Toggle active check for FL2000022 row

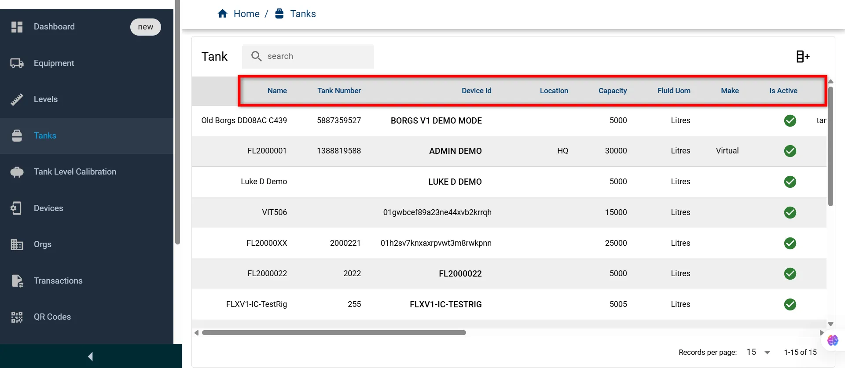click(790, 273)
